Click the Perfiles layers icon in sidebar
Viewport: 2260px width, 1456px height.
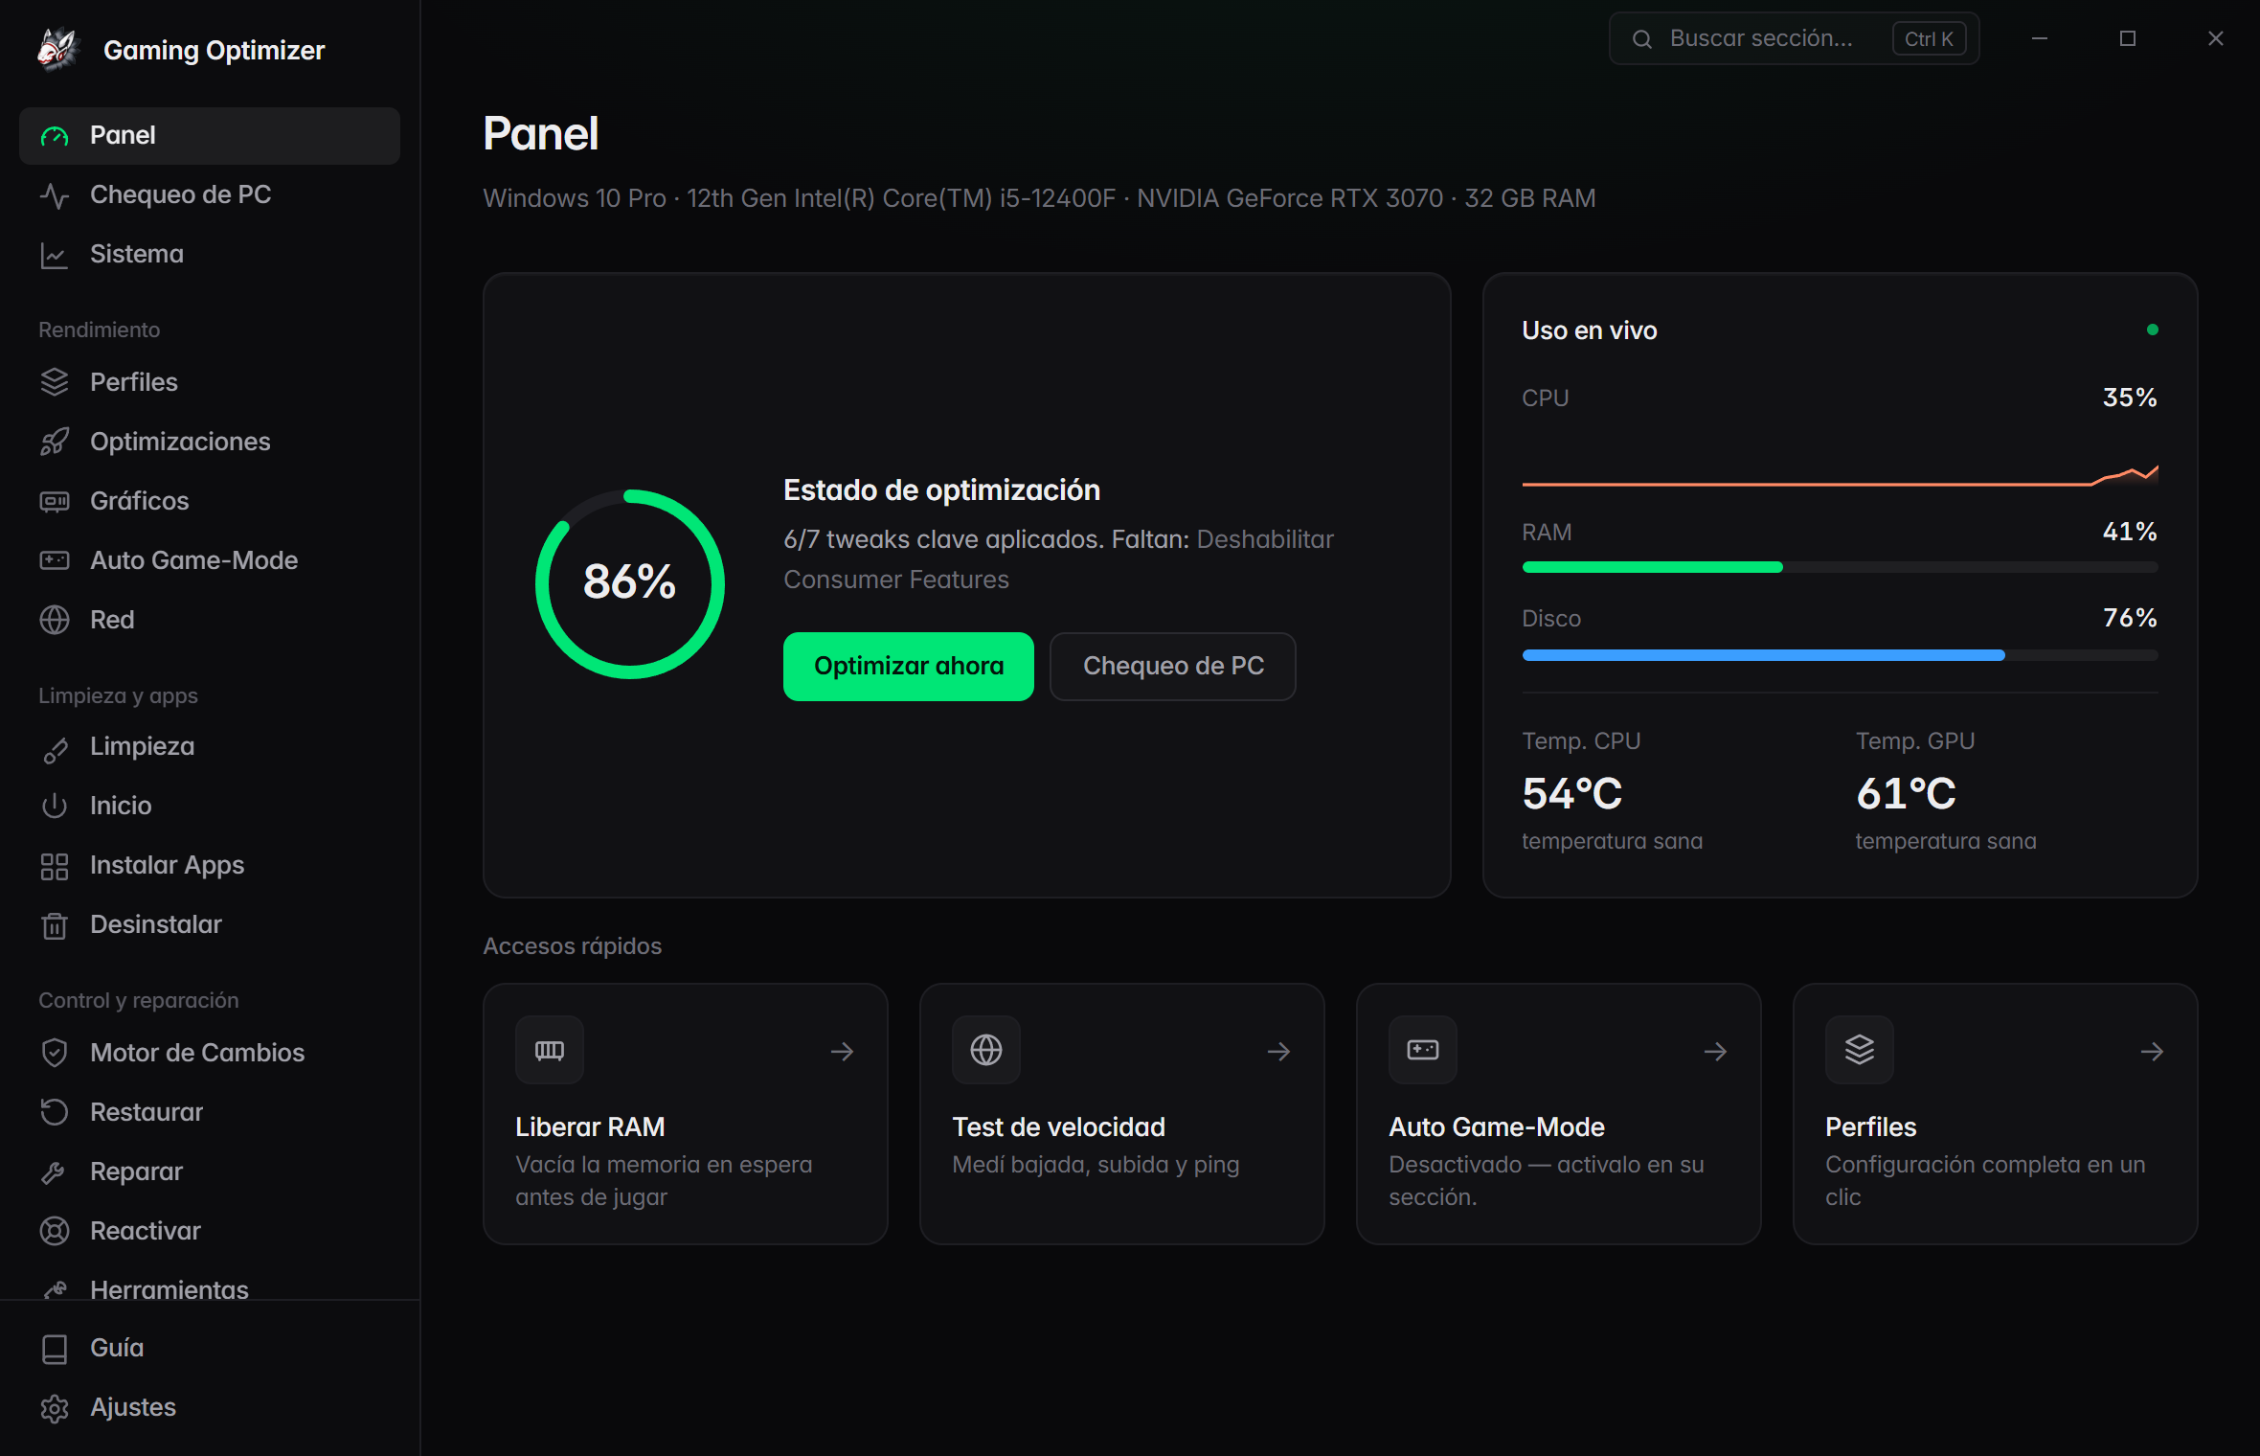click(x=55, y=382)
